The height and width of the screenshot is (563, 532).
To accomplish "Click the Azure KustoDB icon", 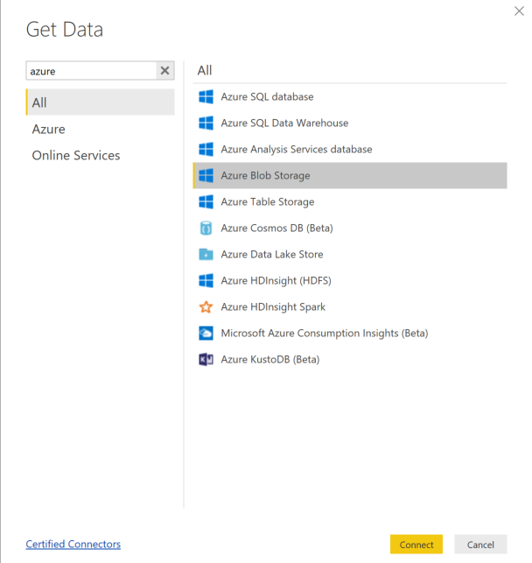I will coord(206,359).
